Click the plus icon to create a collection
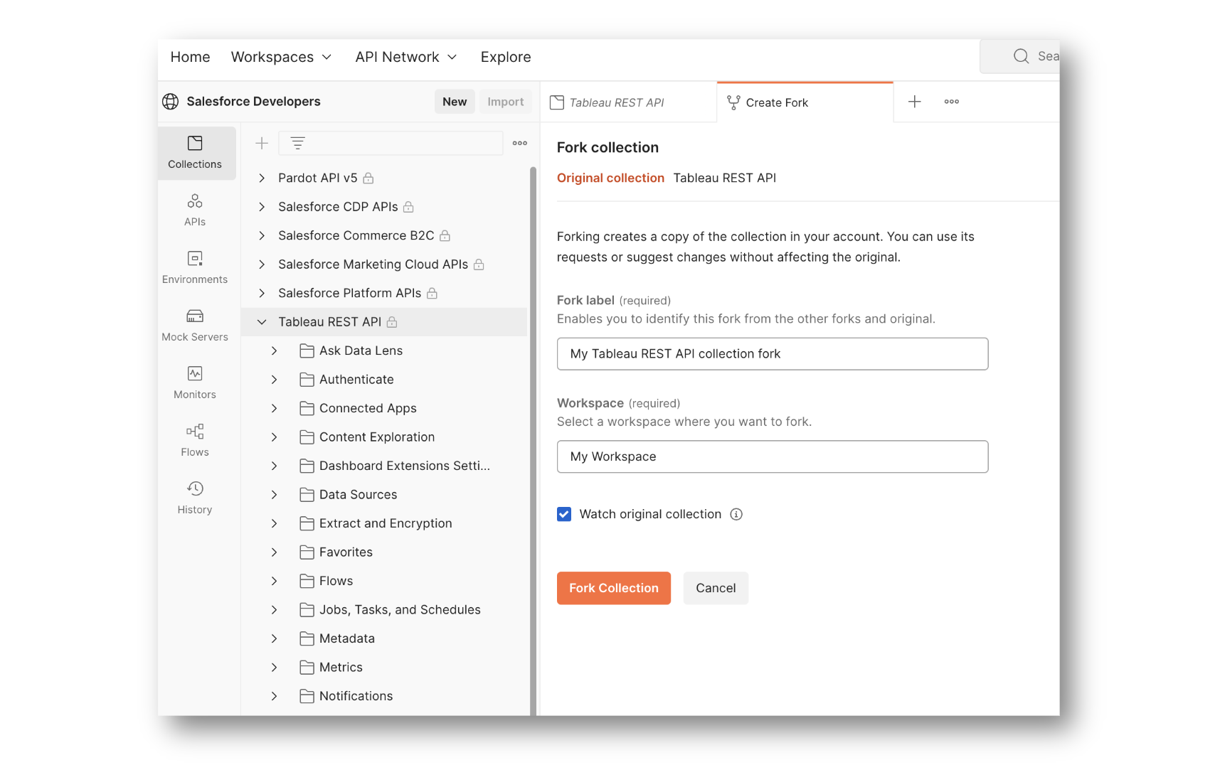 [262, 144]
